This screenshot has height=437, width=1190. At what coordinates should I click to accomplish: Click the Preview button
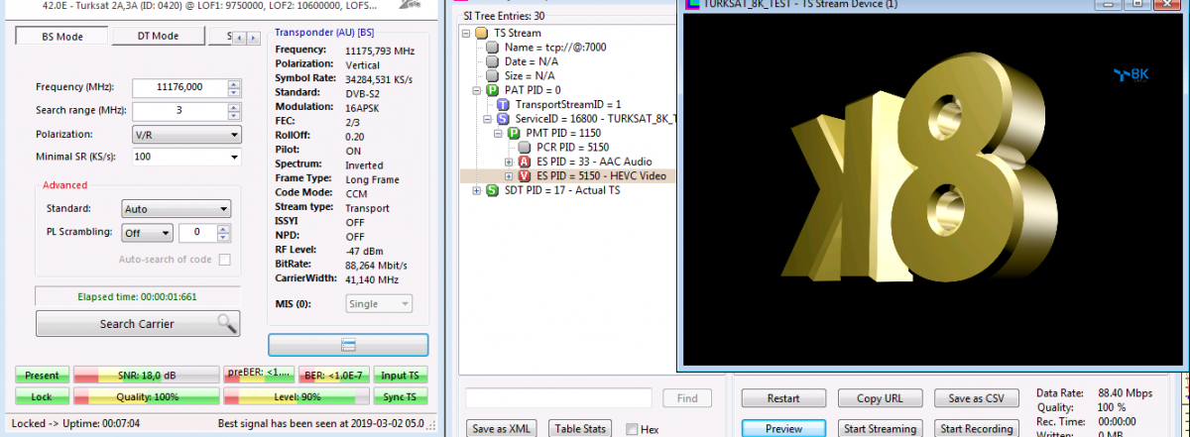click(x=783, y=428)
